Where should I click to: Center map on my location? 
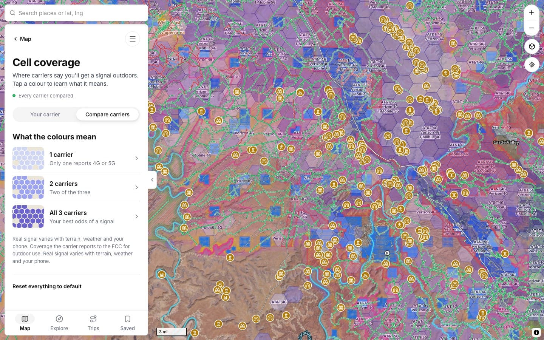[x=532, y=65]
